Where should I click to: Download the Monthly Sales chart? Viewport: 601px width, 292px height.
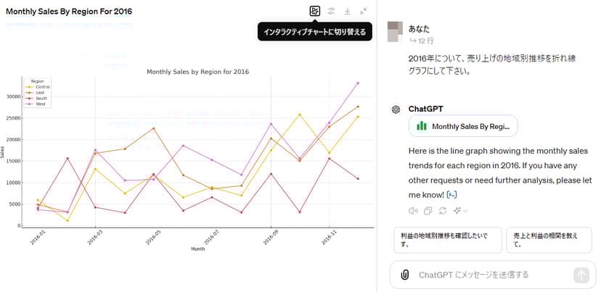click(348, 11)
